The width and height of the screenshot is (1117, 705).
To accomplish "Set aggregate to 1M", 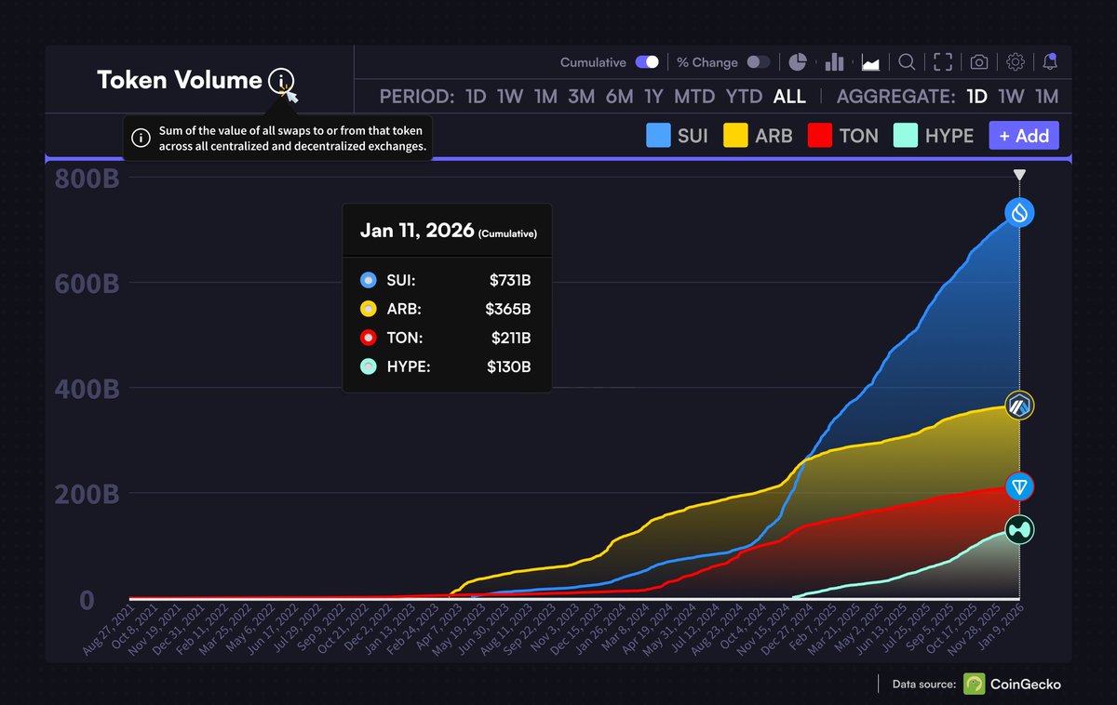I will tap(1046, 97).
